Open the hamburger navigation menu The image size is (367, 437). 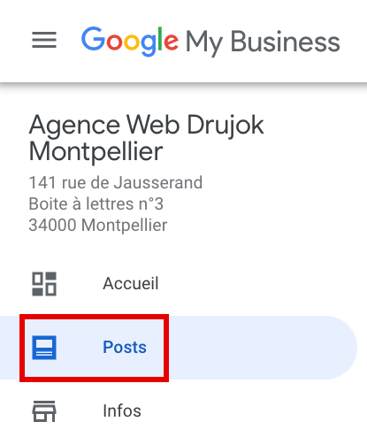(x=44, y=40)
